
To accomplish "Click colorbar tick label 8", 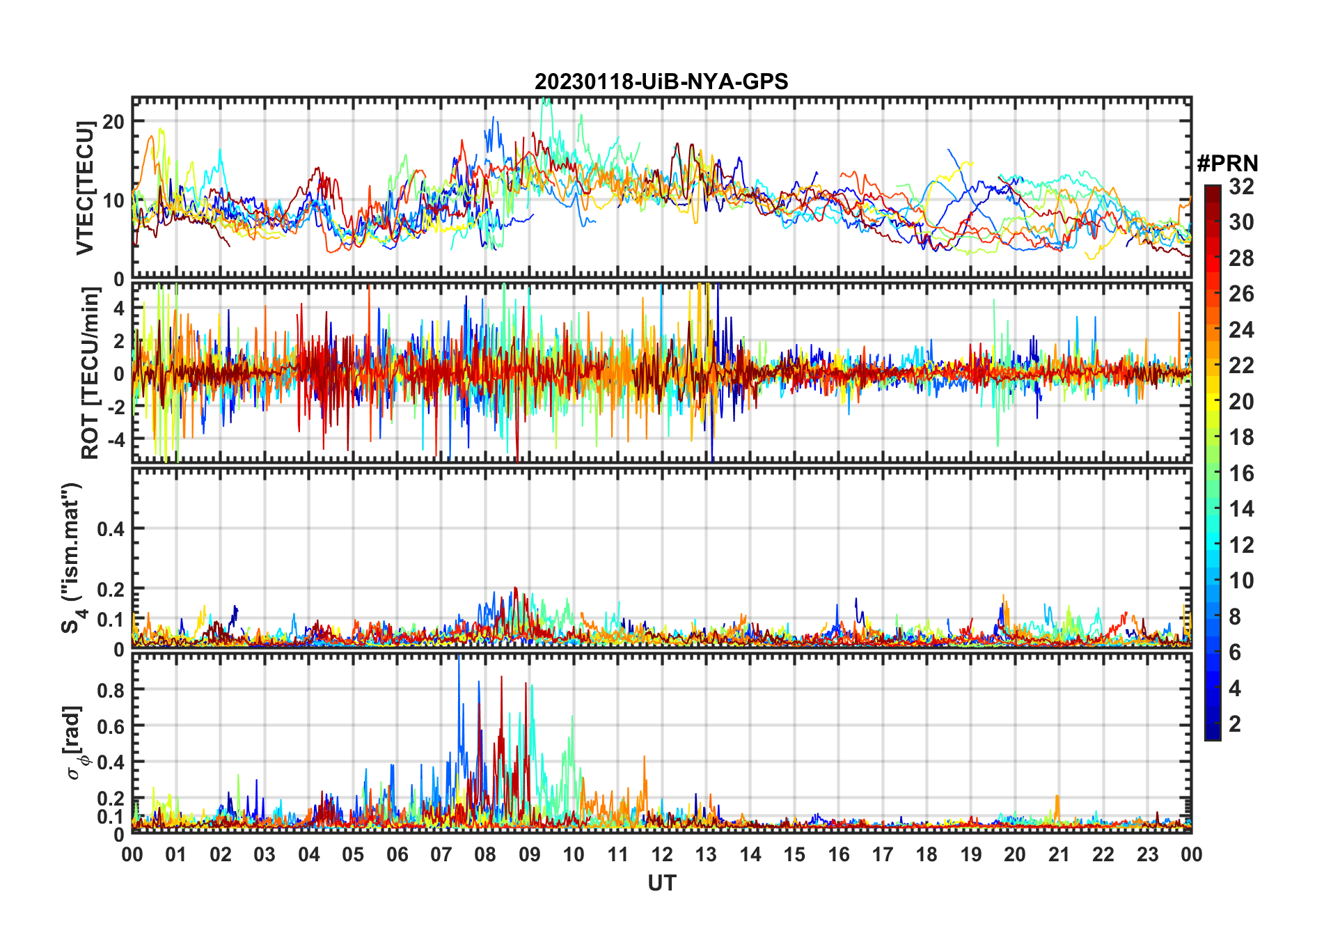I will click(1235, 617).
